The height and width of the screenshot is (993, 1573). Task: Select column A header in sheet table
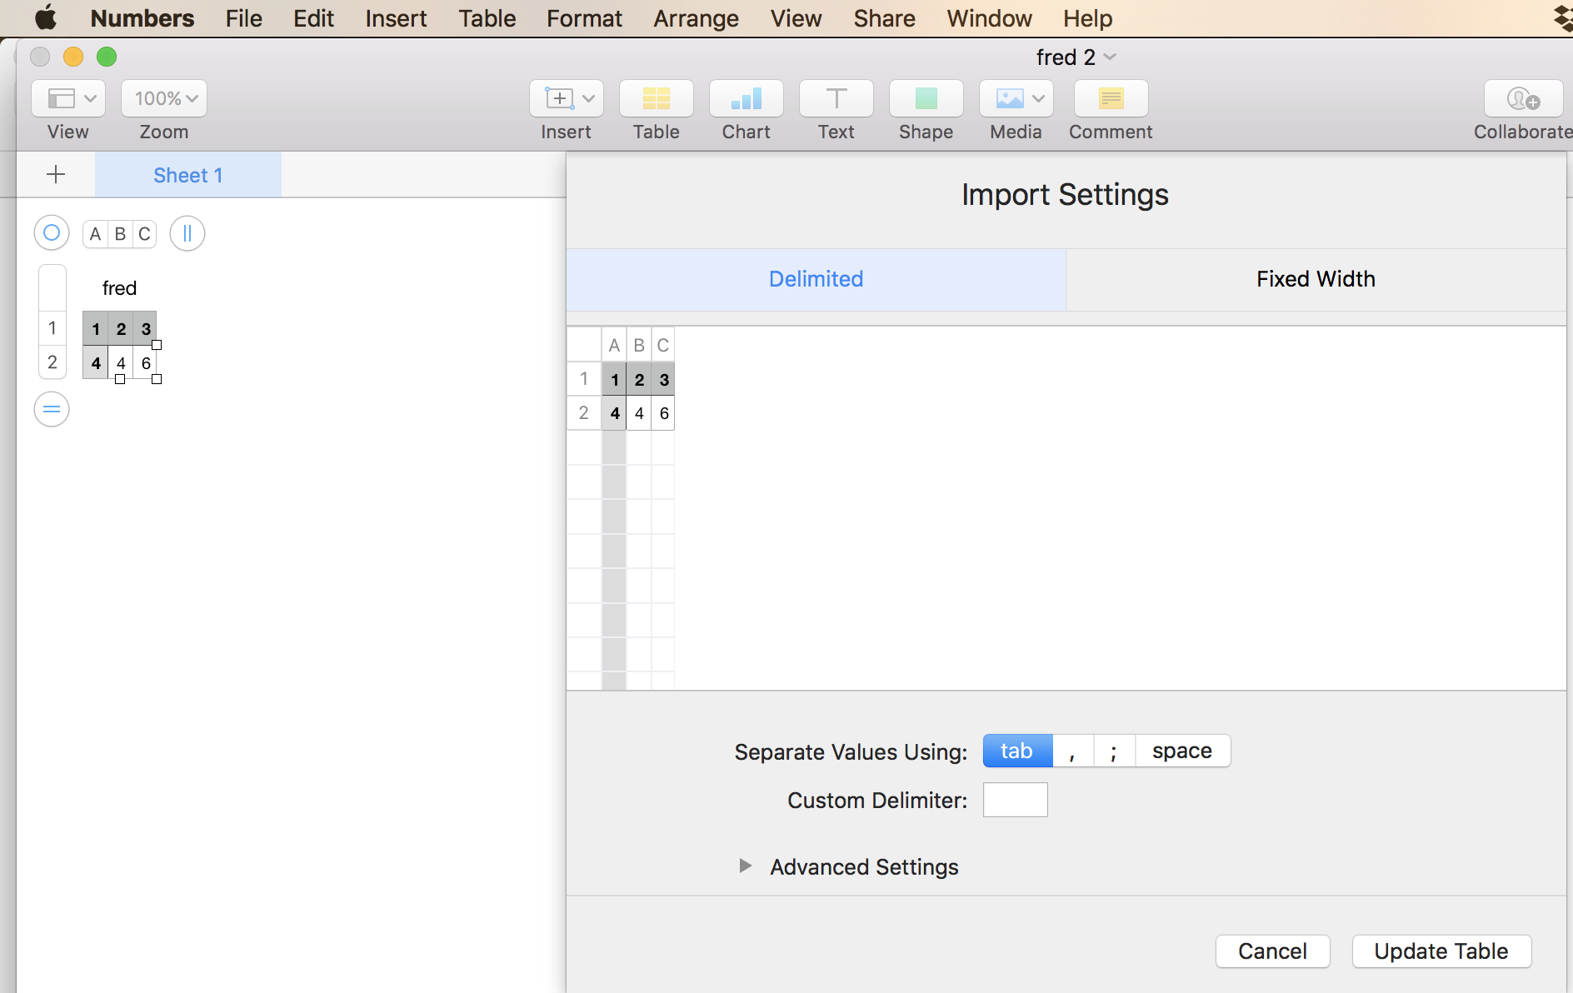[x=96, y=234]
